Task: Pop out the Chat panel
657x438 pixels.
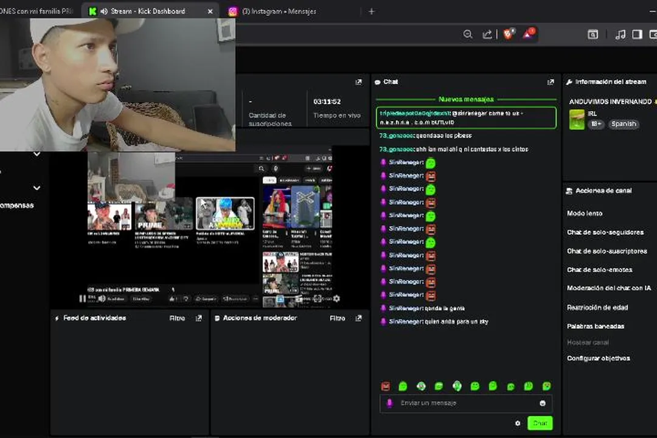Action: [x=551, y=82]
